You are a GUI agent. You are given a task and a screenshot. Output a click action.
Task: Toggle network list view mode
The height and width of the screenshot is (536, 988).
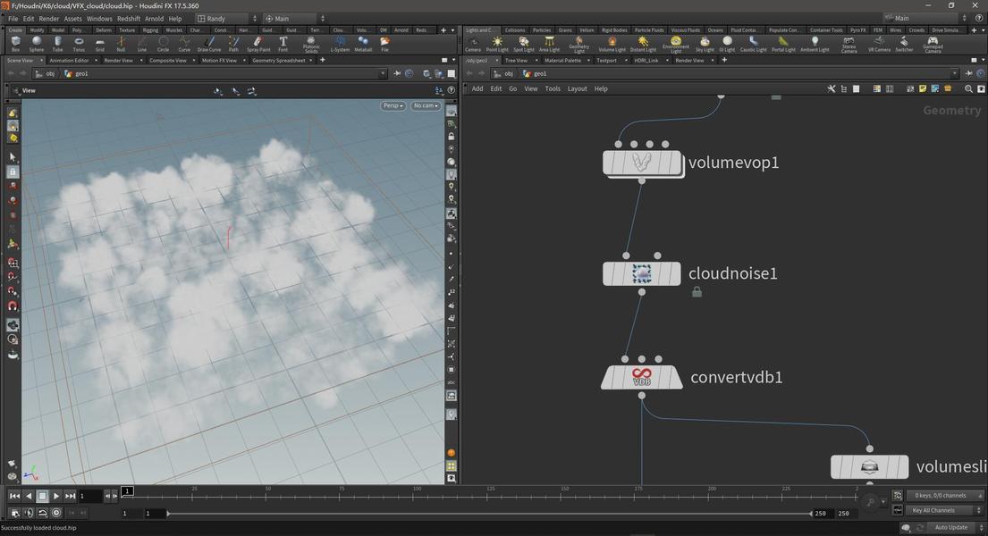(x=856, y=88)
